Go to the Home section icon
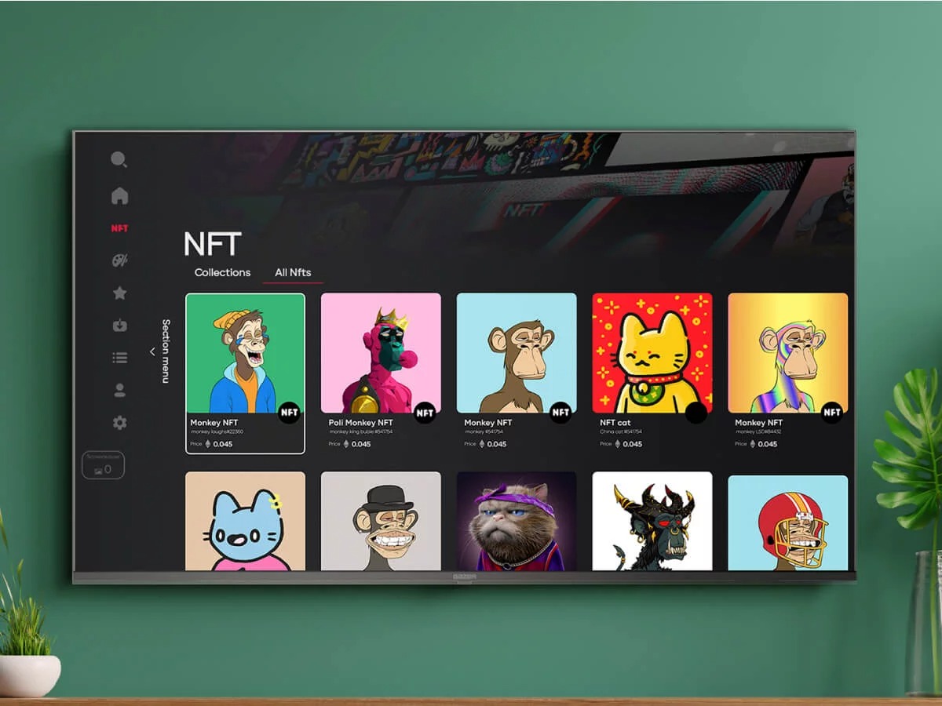942x706 pixels. point(119,195)
